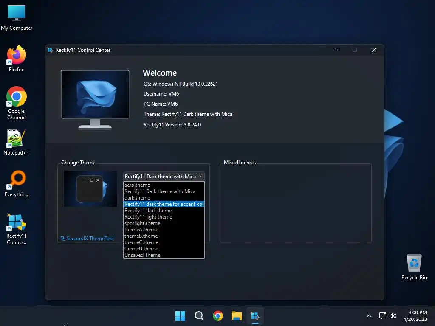Select the Rectify11 Control Center taskbar button
The height and width of the screenshot is (326, 435).
(255, 316)
